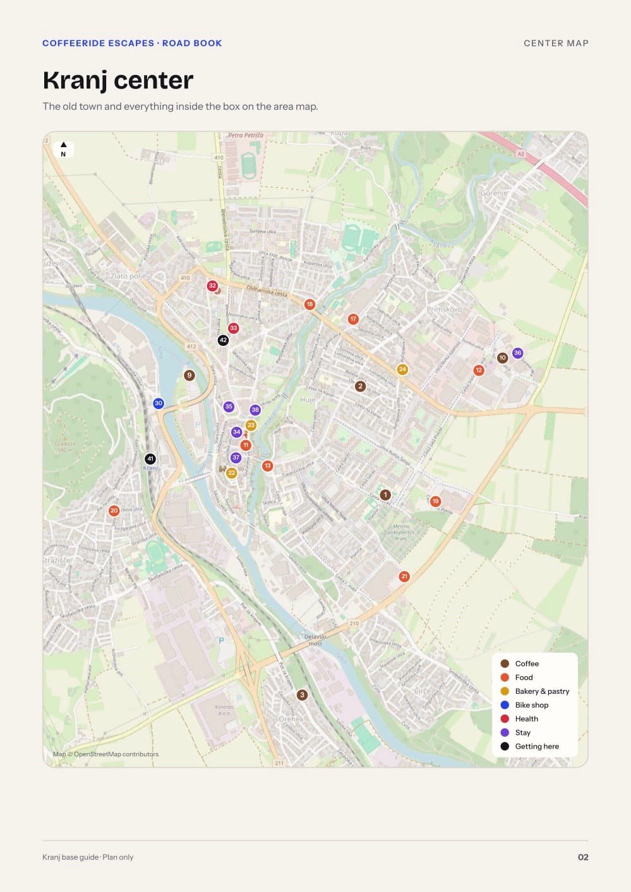Click food marker number 13
Screen dimensions: 631x892
pyautogui.click(x=268, y=466)
